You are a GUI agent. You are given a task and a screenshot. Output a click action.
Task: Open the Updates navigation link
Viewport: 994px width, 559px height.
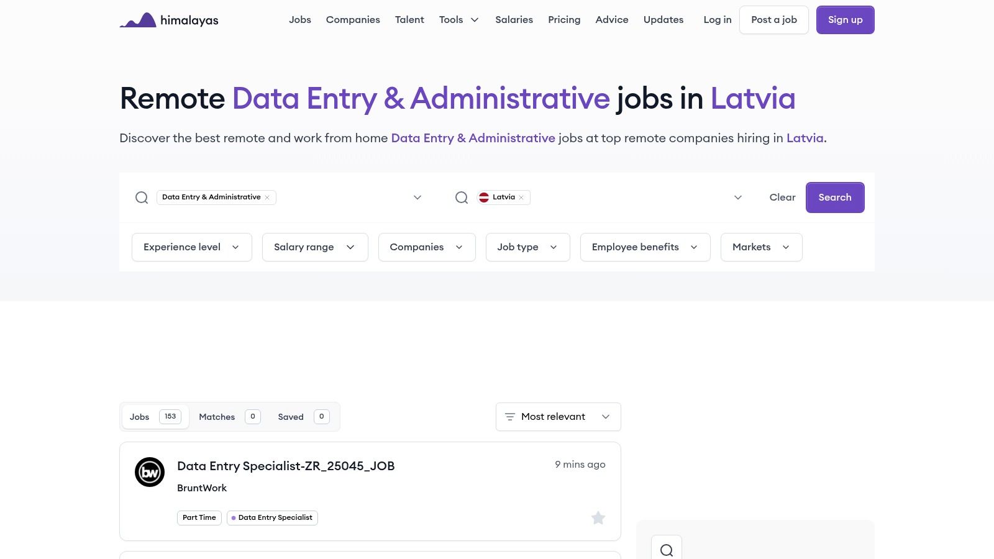point(663,20)
